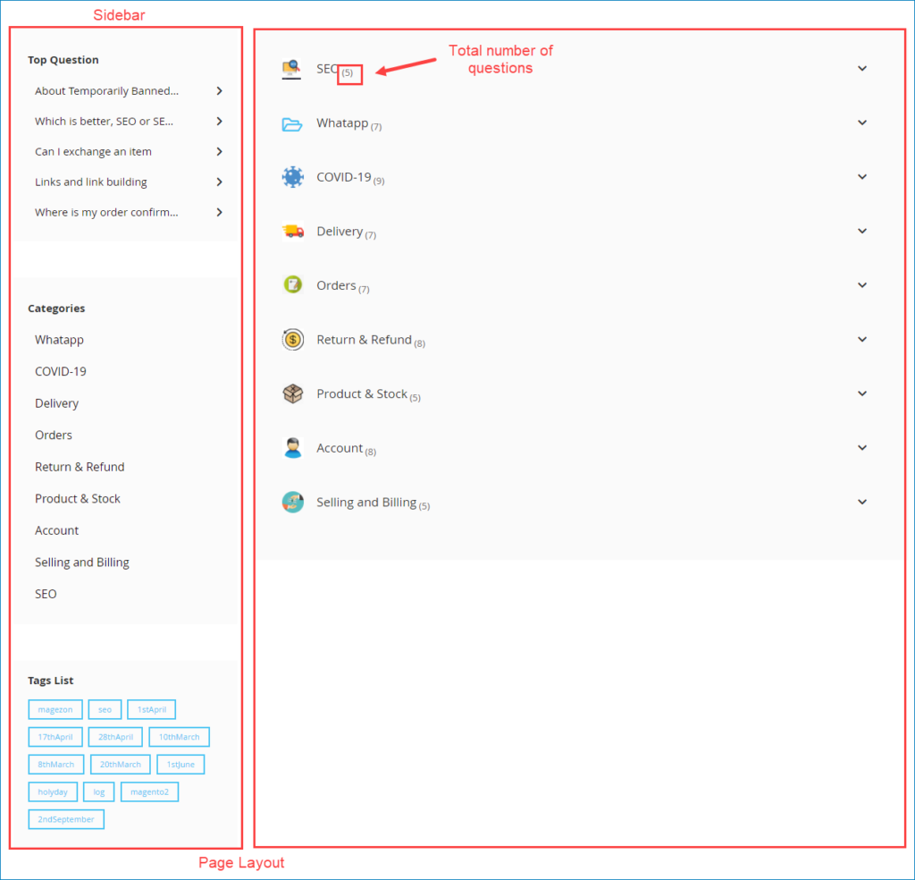
Task: Open the arrow next to Which is better, SEO
Action: click(x=220, y=122)
